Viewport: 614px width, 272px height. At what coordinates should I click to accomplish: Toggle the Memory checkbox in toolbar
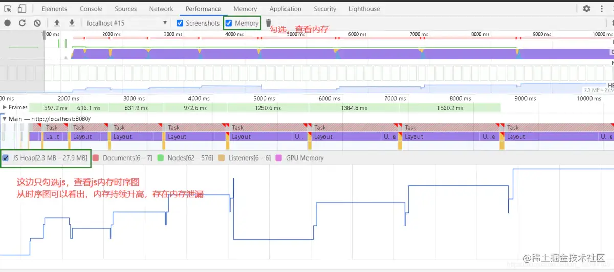229,23
